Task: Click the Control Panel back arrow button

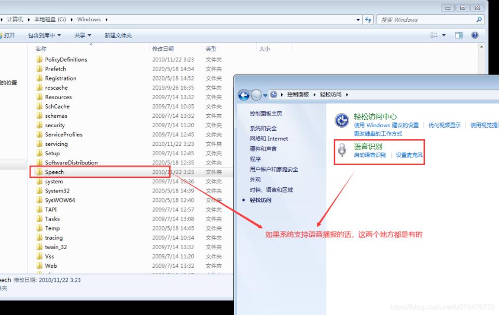Action: 244,95
